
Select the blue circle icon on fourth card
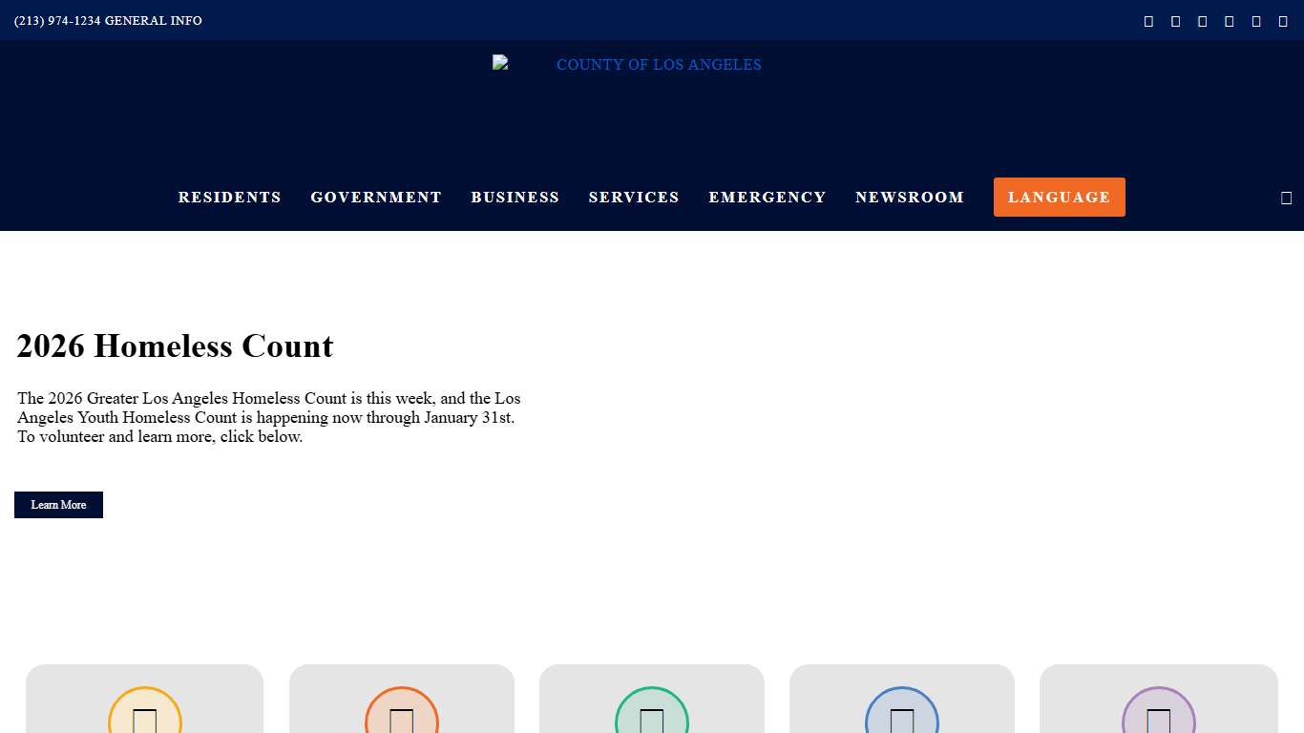(x=901, y=723)
